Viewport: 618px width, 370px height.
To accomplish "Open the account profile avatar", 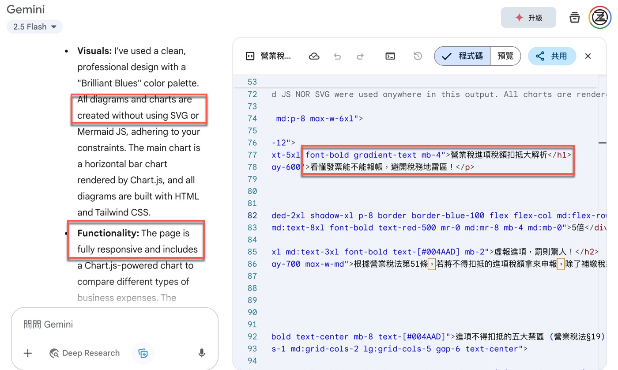I will pos(600,18).
